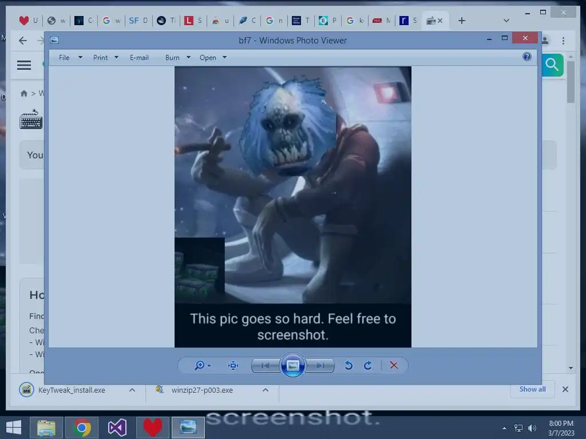Viewport: 586px width, 439px height.
Task: Go to the next photo
Action: coord(320,365)
